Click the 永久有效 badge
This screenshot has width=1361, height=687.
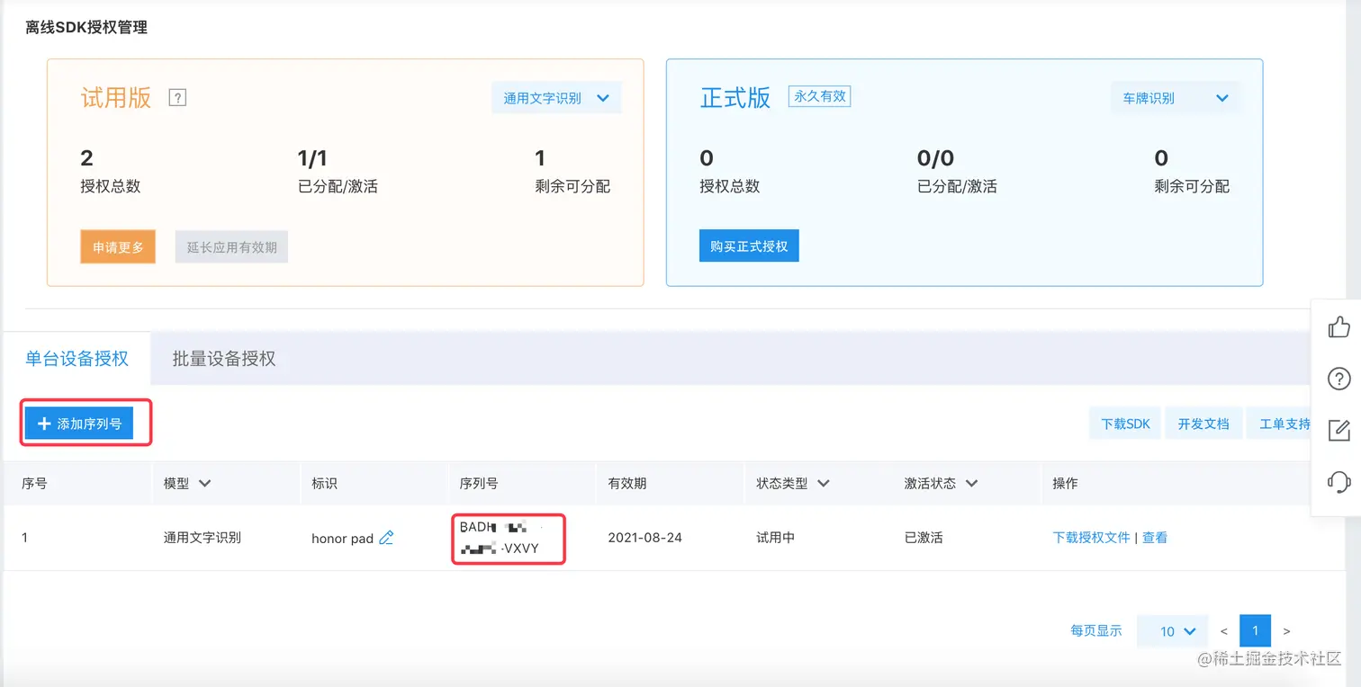820,96
